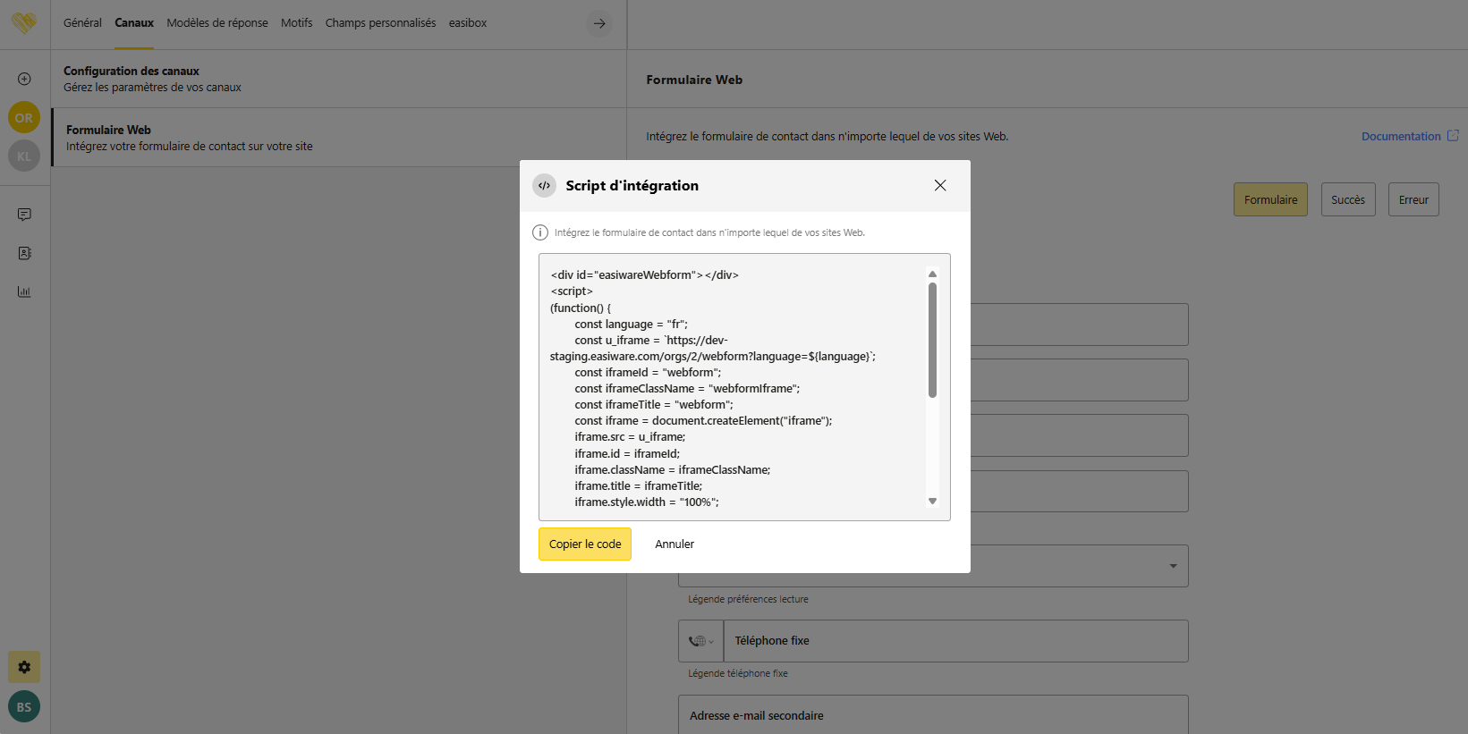Screen dimensions: 1468x734
Task: Expand the preferences lecture dropdown arrow
Action: [x=1173, y=566]
